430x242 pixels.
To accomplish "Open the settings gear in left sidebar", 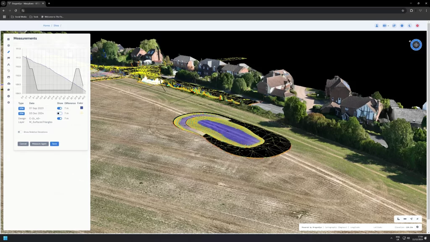I will [8, 103].
